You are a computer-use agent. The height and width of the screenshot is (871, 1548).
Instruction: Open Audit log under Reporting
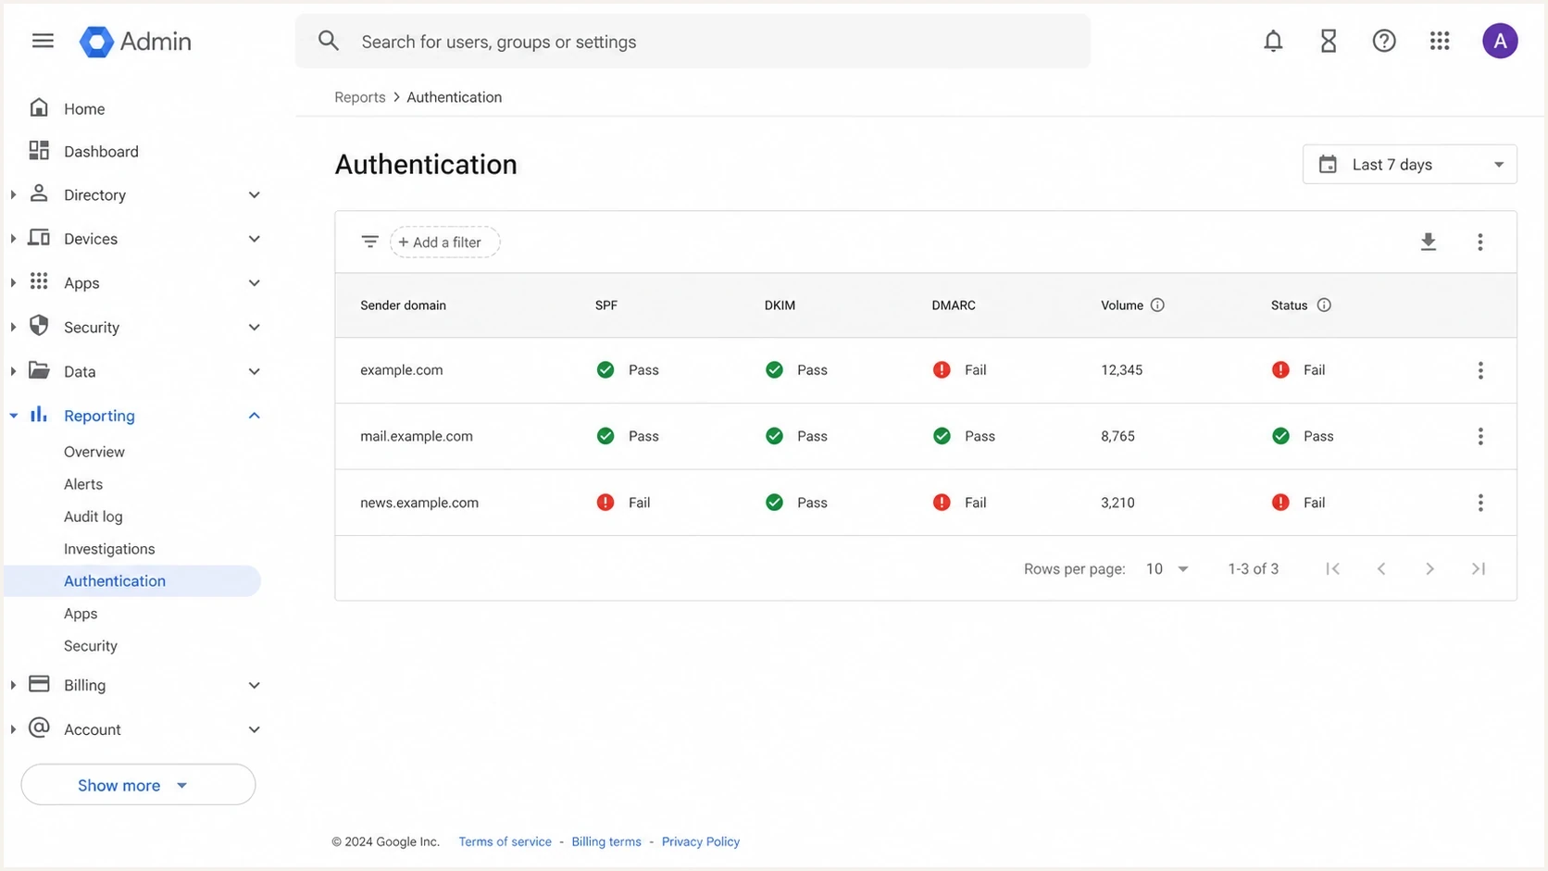tap(94, 516)
